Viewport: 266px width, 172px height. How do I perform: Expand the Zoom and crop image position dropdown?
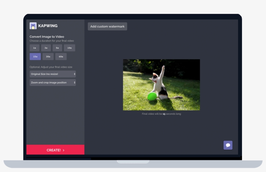[53, 83]
